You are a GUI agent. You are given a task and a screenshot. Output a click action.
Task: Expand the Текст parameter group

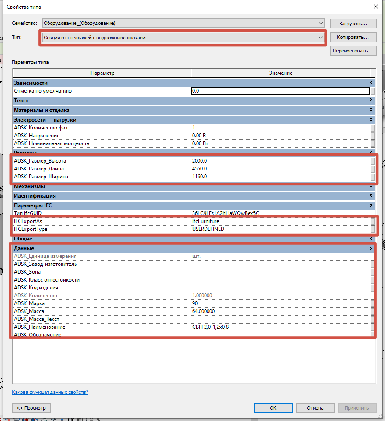(371, 101)
